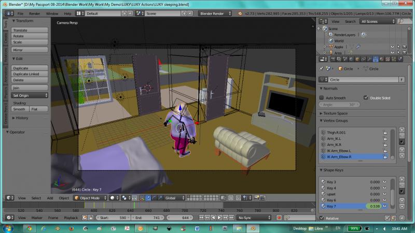The width and height of the screenshot is (415, 233).
Task: Add a new vertex group with plus
Action: click(402, 130)
